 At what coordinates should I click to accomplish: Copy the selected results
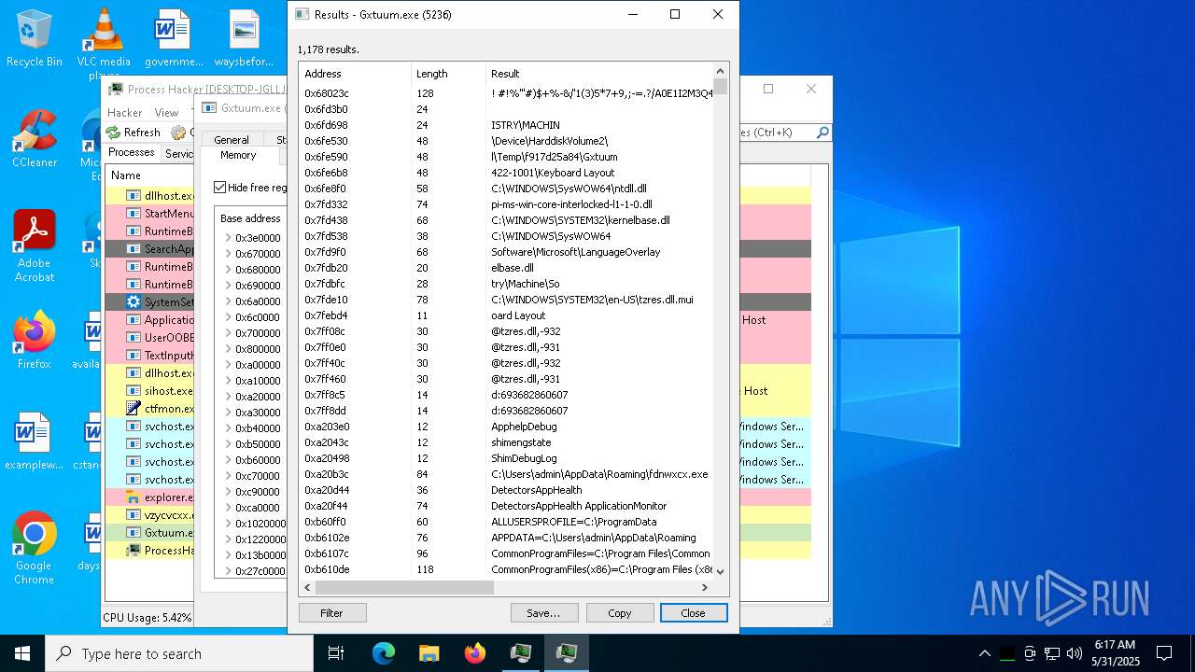point(620,613)
